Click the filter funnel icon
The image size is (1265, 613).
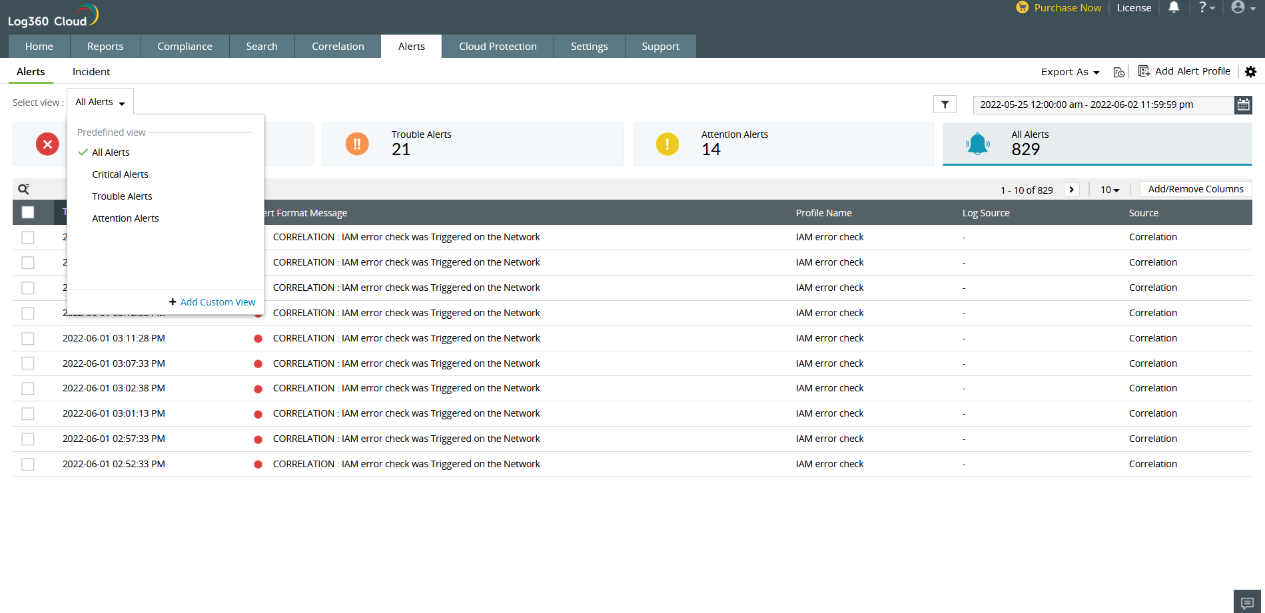click(945, 104)
